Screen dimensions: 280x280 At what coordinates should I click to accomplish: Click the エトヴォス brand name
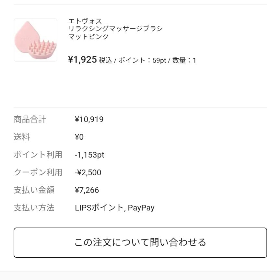pos(85,21)
